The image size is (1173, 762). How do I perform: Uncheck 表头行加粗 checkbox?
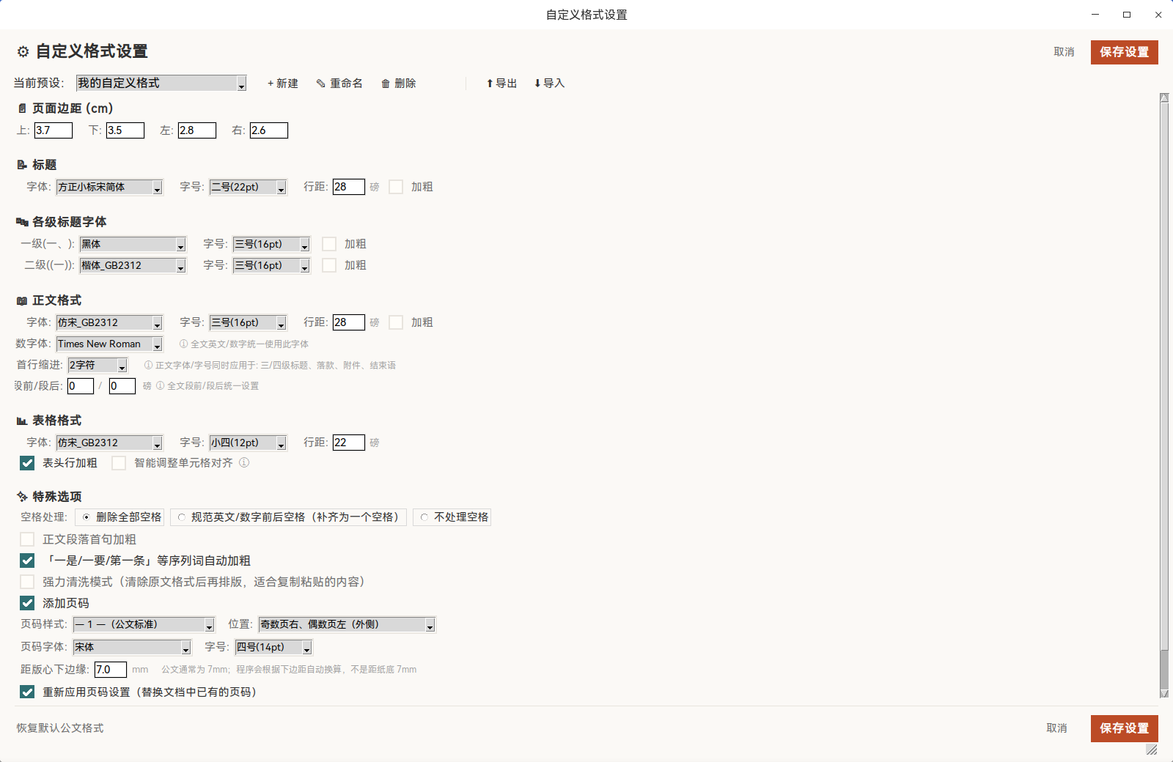coord(27,463)
